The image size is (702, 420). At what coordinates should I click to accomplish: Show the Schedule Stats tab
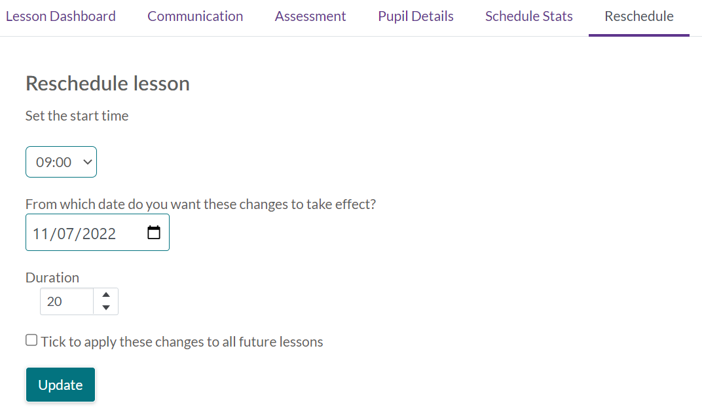[x=528, y=16]
